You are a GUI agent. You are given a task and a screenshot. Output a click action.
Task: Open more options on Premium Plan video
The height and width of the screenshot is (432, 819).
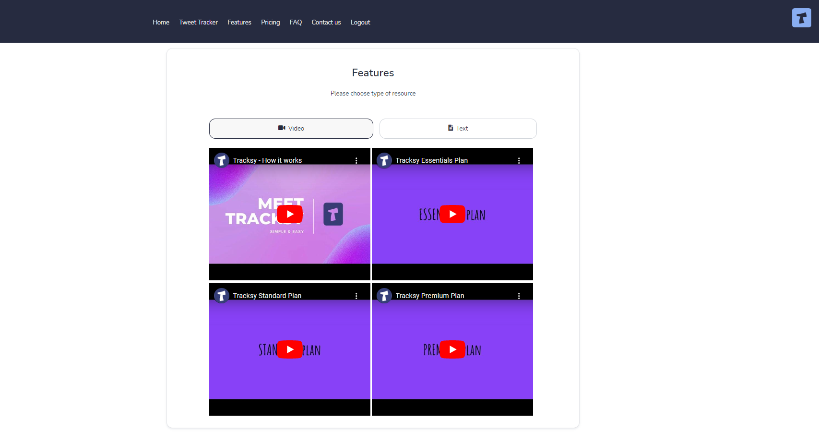click(519, 296)
